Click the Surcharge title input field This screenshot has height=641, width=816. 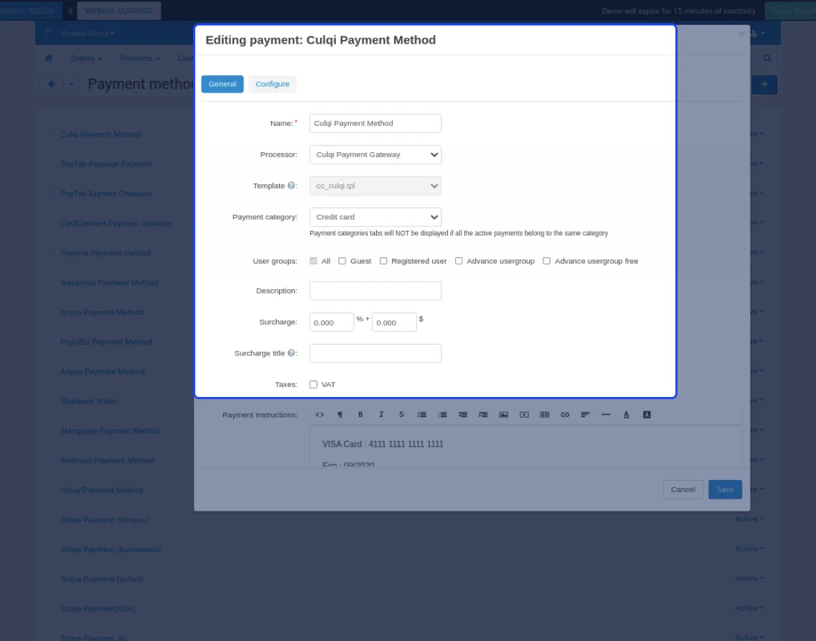click(375, 353)
